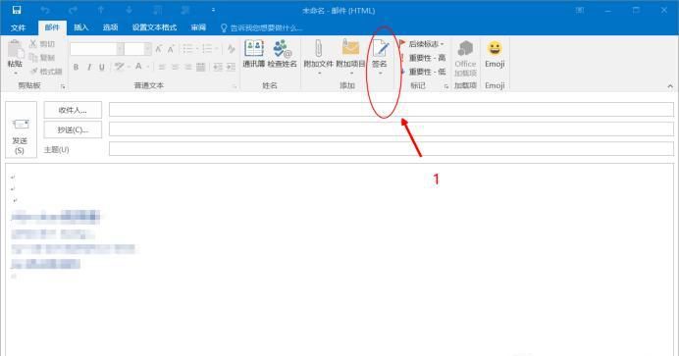
Task: Click the 发送 (Send) button
Action: tap(21, 129)
